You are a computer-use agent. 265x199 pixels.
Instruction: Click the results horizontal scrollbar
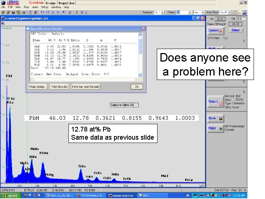(x=84, y=79)
